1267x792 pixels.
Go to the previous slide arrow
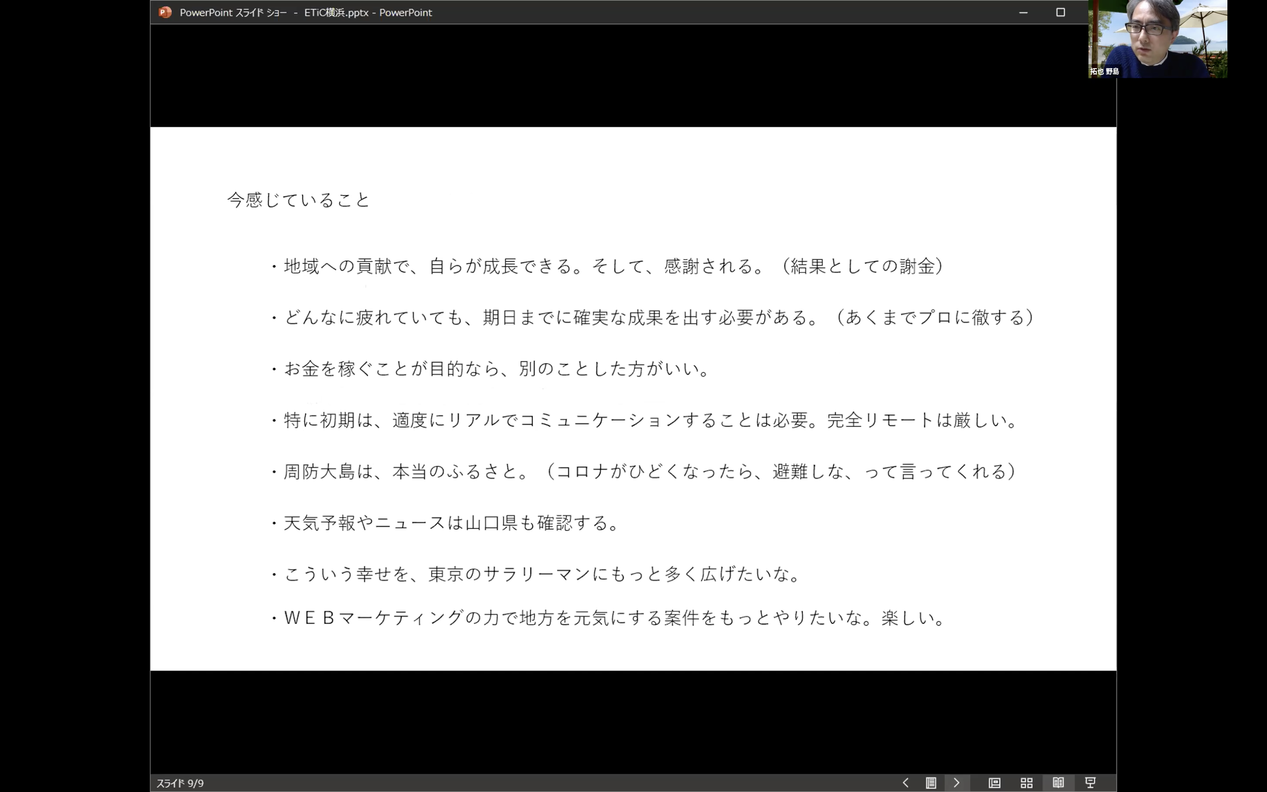point(906,783)
